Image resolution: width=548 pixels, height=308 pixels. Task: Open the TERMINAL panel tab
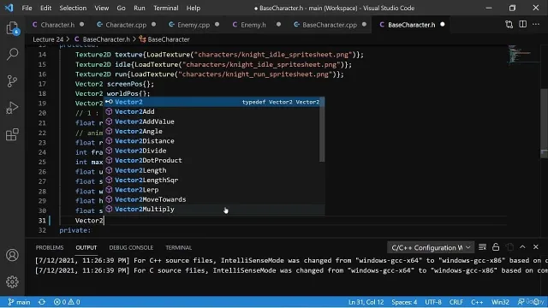coord(179,247)
